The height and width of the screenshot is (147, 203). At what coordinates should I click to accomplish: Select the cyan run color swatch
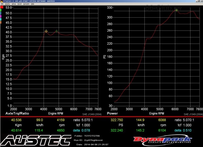point(1,19)
